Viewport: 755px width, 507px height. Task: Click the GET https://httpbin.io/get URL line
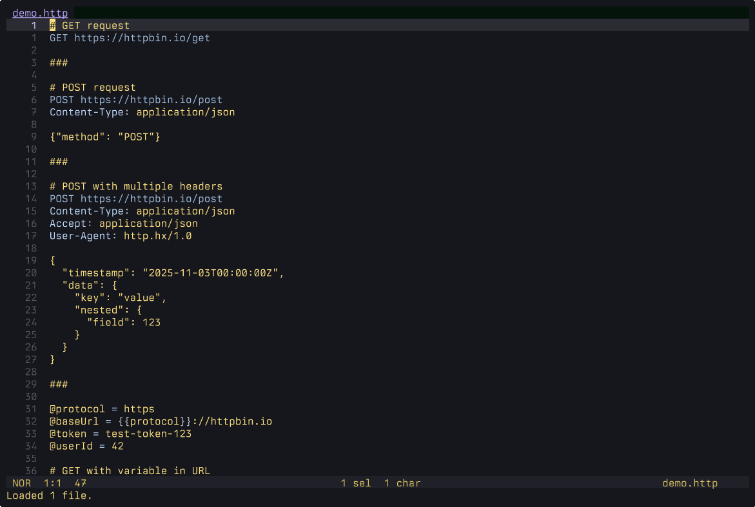tap(130, 38)
